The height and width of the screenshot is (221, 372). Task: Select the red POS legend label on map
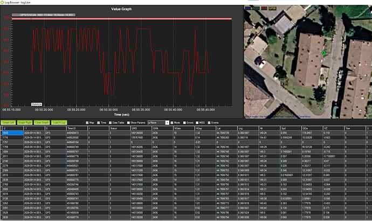[264, 8]
